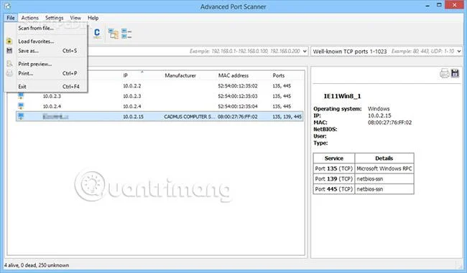Viewport: 467px width, 273px height.
Task: Click the expand all tree toolbar icon
Action: point(114,34)
